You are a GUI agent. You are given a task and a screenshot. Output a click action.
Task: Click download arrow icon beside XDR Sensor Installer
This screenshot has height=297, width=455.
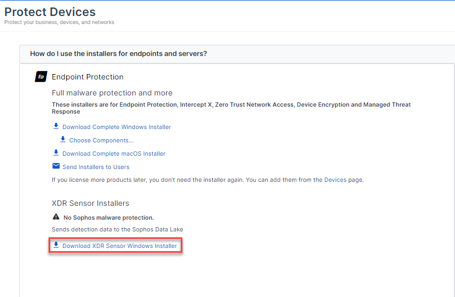click(x=56, y=245)
